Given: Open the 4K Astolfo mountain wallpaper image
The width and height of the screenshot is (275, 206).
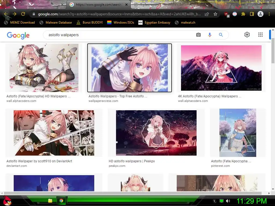Looking at the screenshot, I should pos(221,68).
